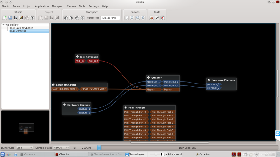Click the canvas minimap preview
The width and height of the screenshot is (280, 157).
click(26, 127)
